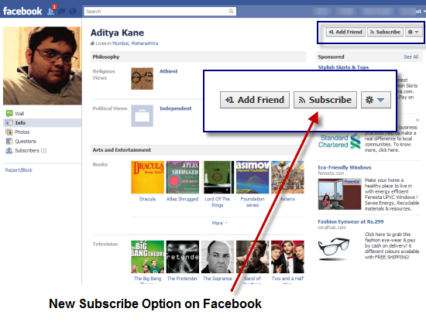Open the Big Bang Theory thumbnail

pos(147,257)
